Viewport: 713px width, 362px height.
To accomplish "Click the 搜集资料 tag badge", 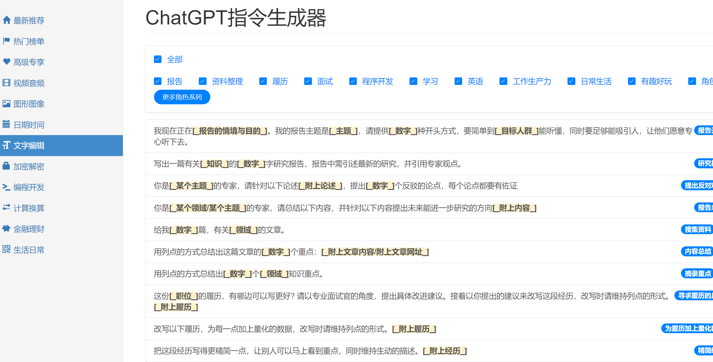I will pos(697,229).
